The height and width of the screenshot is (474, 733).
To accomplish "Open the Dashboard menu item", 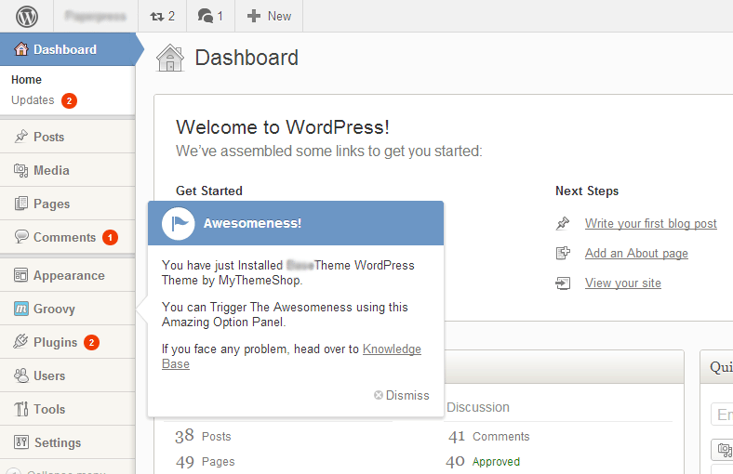I will 68,49.
